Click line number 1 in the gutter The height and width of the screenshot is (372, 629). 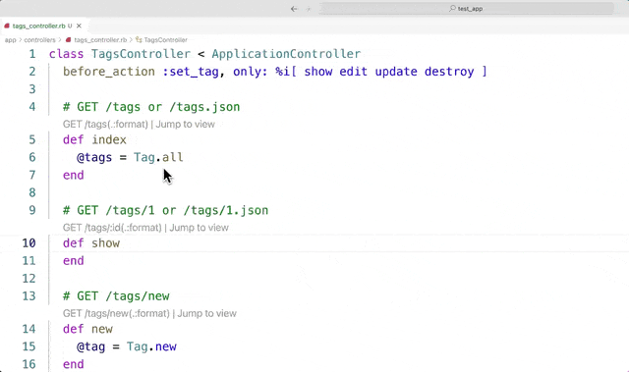click(x=32, y=54)
